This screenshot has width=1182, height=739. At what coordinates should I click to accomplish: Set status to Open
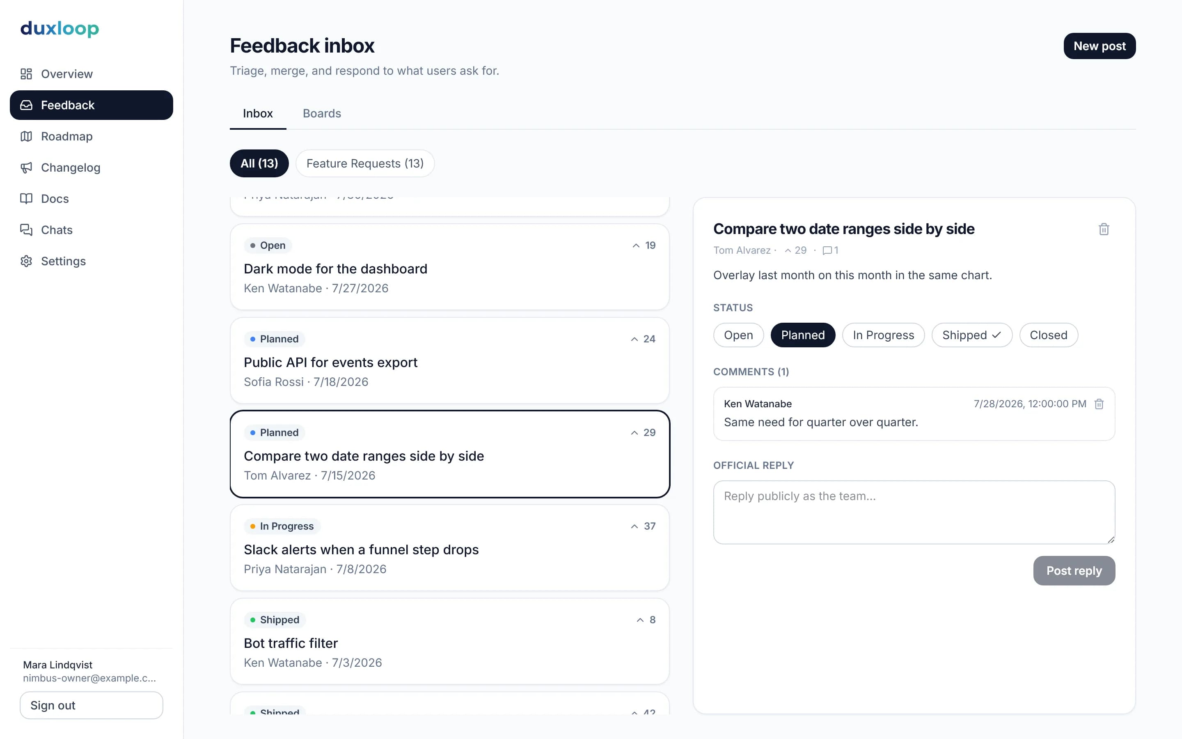tap(738, 335)
